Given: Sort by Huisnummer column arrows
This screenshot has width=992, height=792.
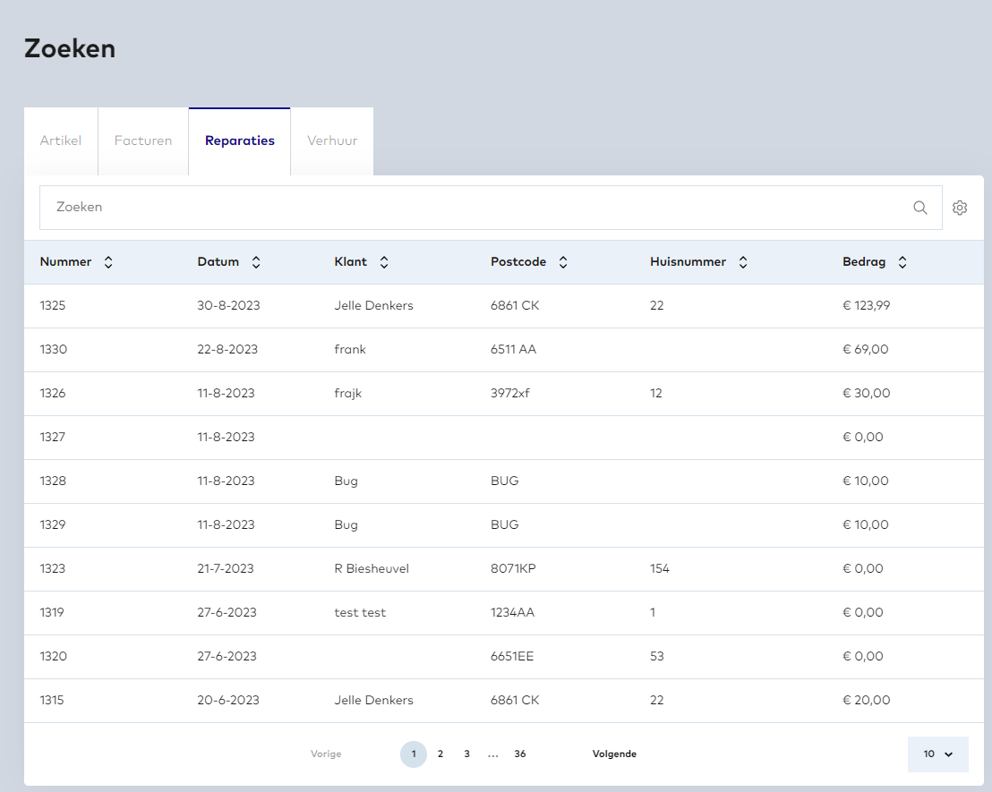Looking at the screenshot, I should 743,262.
